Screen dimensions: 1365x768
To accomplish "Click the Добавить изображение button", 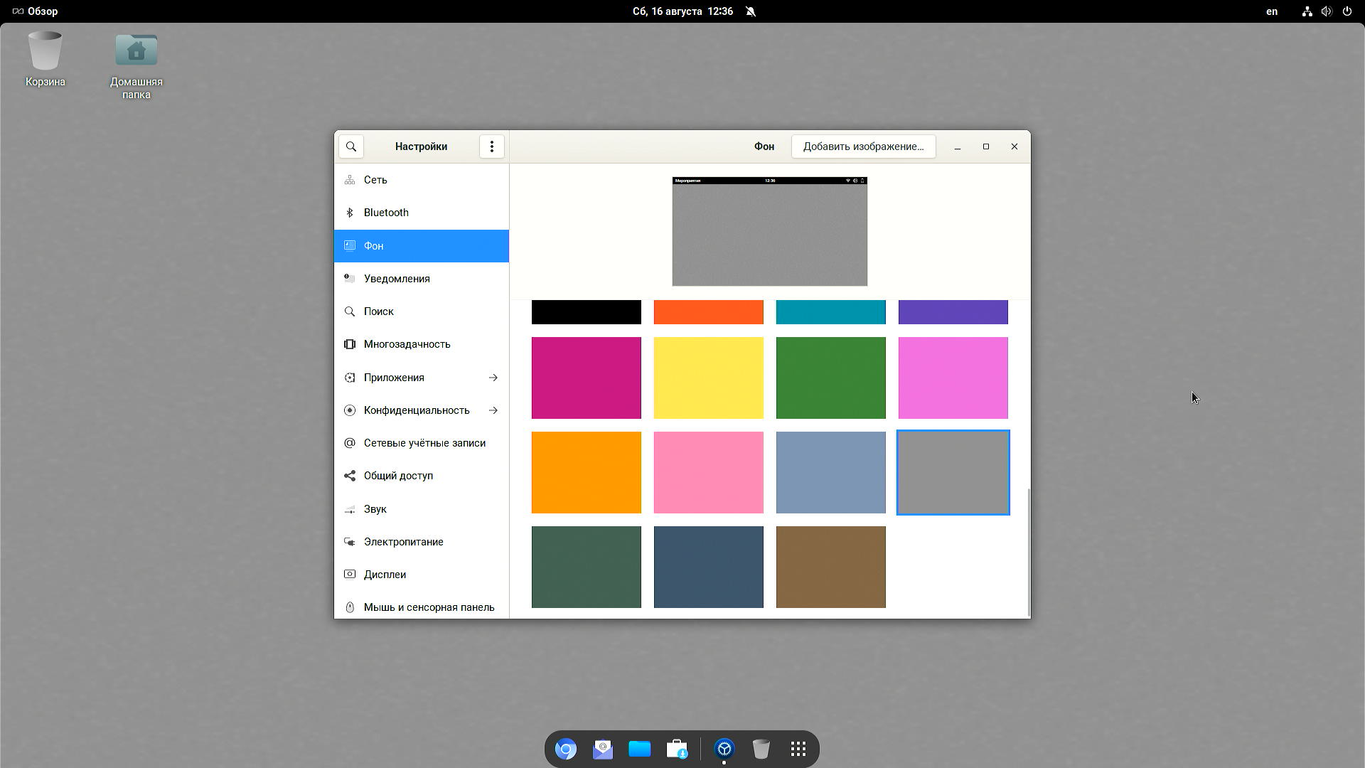I will [x=863, y=146].
